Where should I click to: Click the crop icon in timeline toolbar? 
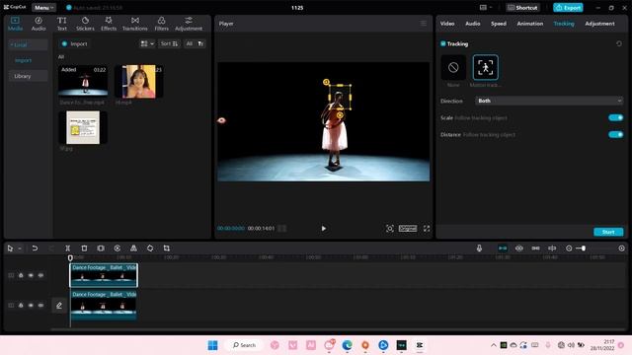(x=167, y=248)
